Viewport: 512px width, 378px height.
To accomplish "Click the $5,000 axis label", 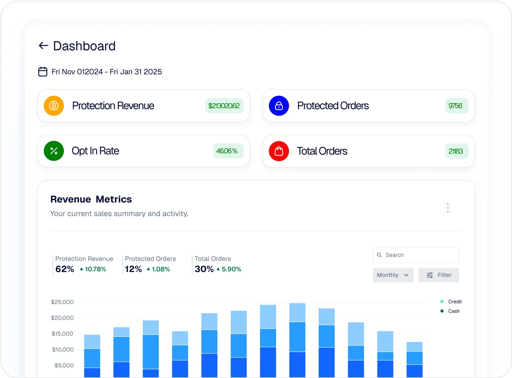I will pyautogui.click(x=64, y=365).
